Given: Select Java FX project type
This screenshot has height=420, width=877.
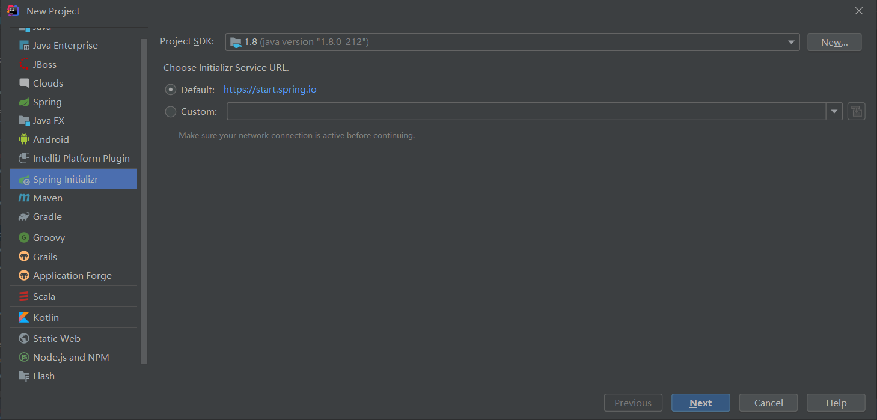Looking at the screenshot, I should 73,121.
